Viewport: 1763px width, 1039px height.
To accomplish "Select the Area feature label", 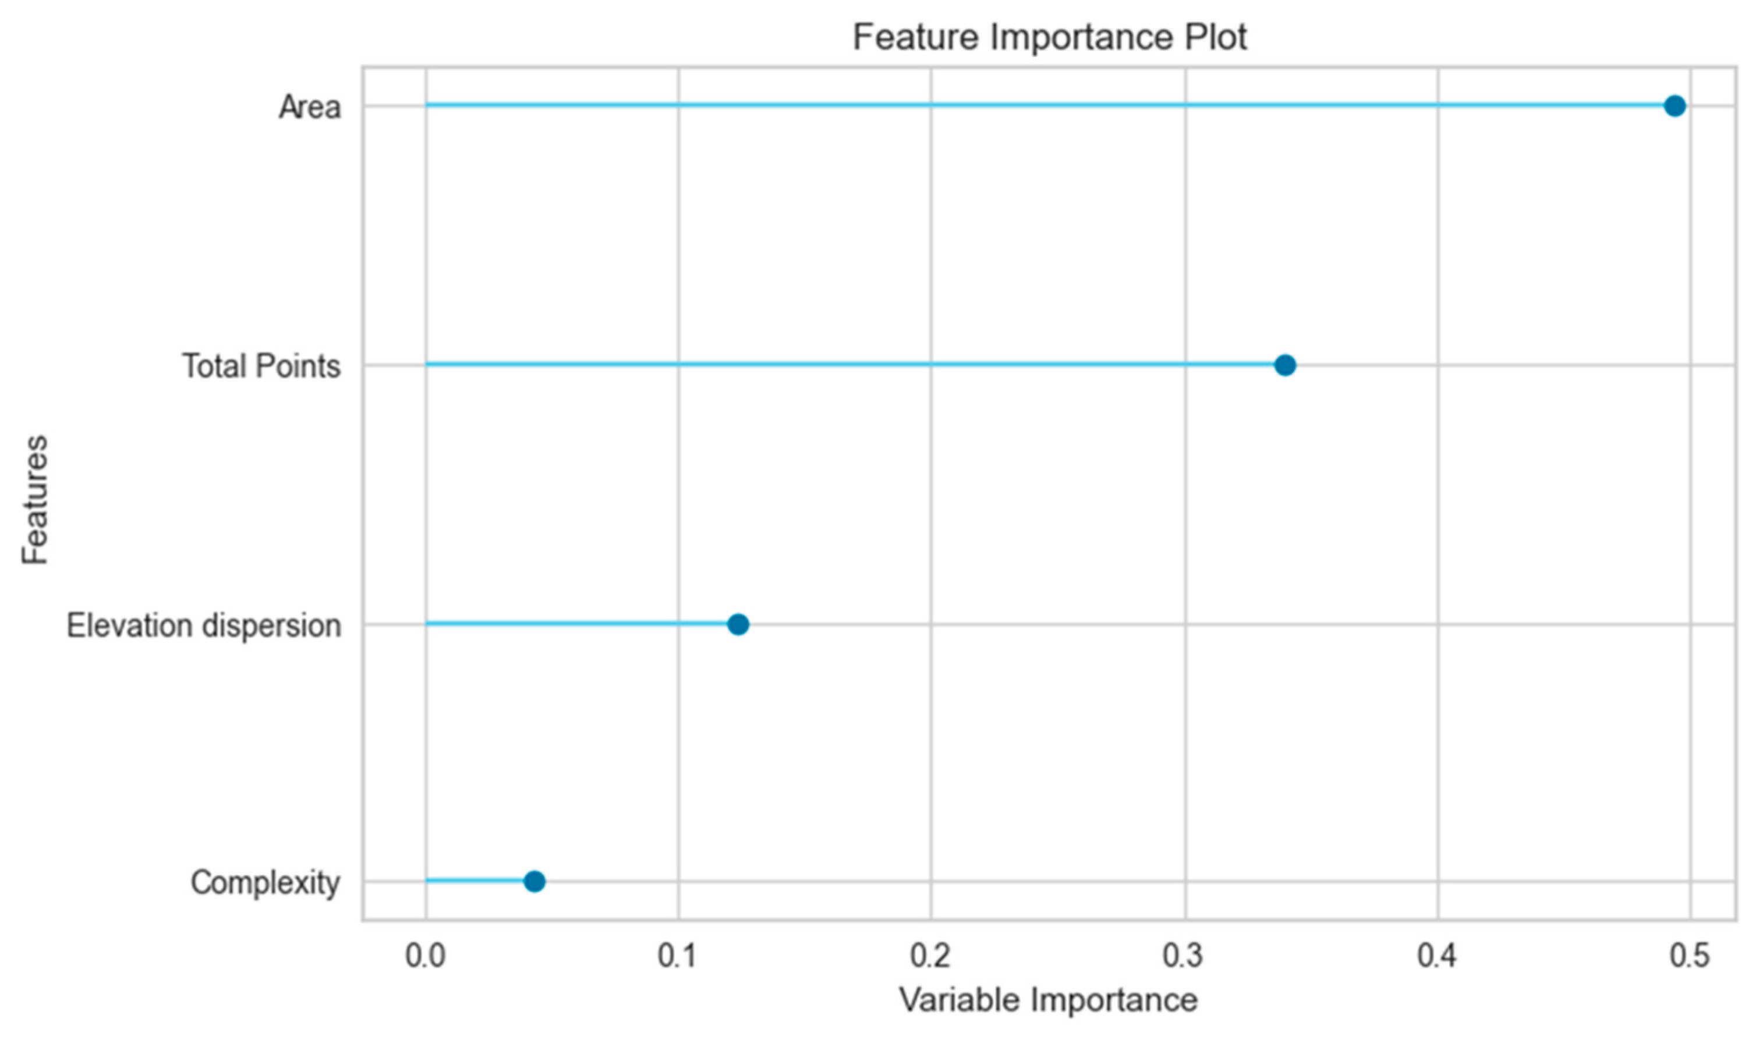I will pyautogui.click(x=309, y=108).
